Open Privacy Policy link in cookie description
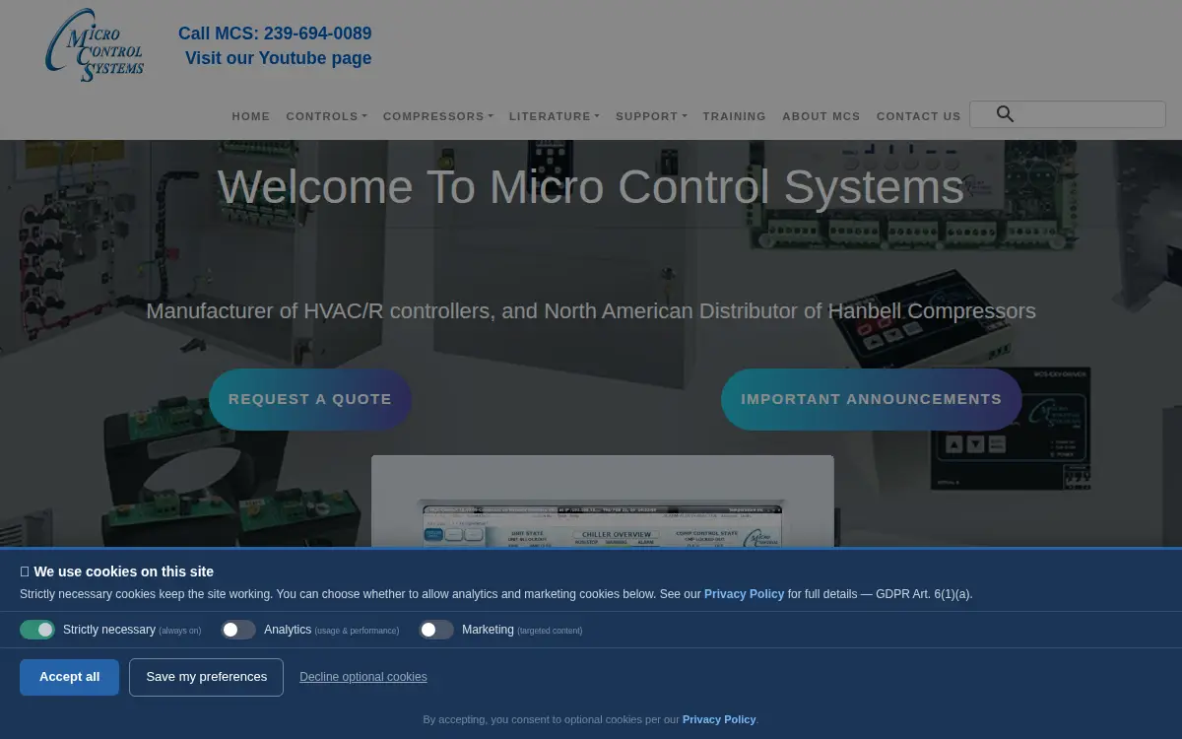 point(744,594)
